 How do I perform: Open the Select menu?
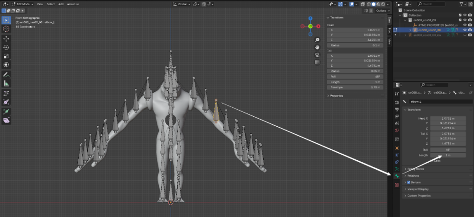[51, 4]
